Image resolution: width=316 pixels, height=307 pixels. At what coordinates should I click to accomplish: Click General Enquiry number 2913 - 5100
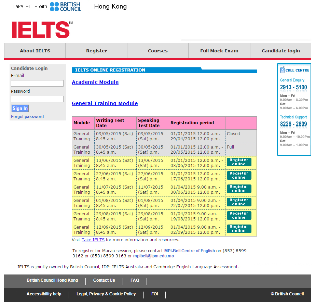[x=293, y=87]
